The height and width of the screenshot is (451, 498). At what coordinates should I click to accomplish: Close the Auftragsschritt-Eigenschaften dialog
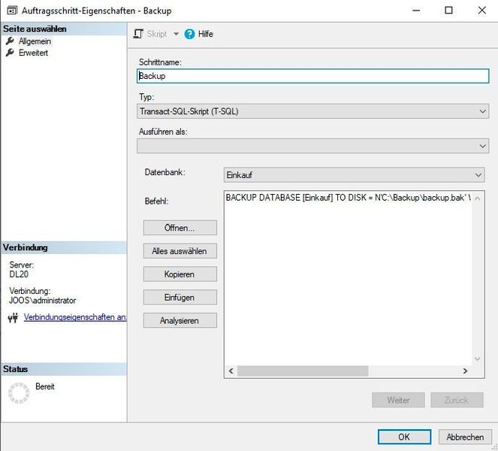(x=481, y=11)
